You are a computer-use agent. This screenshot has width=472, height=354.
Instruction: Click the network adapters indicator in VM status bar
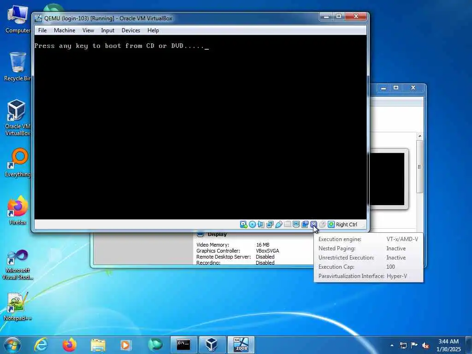(x=270, y=224)
